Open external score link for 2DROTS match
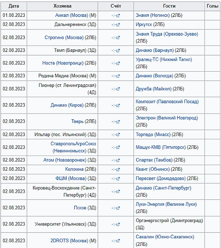The image size is (221, 248). click(116, 241)
